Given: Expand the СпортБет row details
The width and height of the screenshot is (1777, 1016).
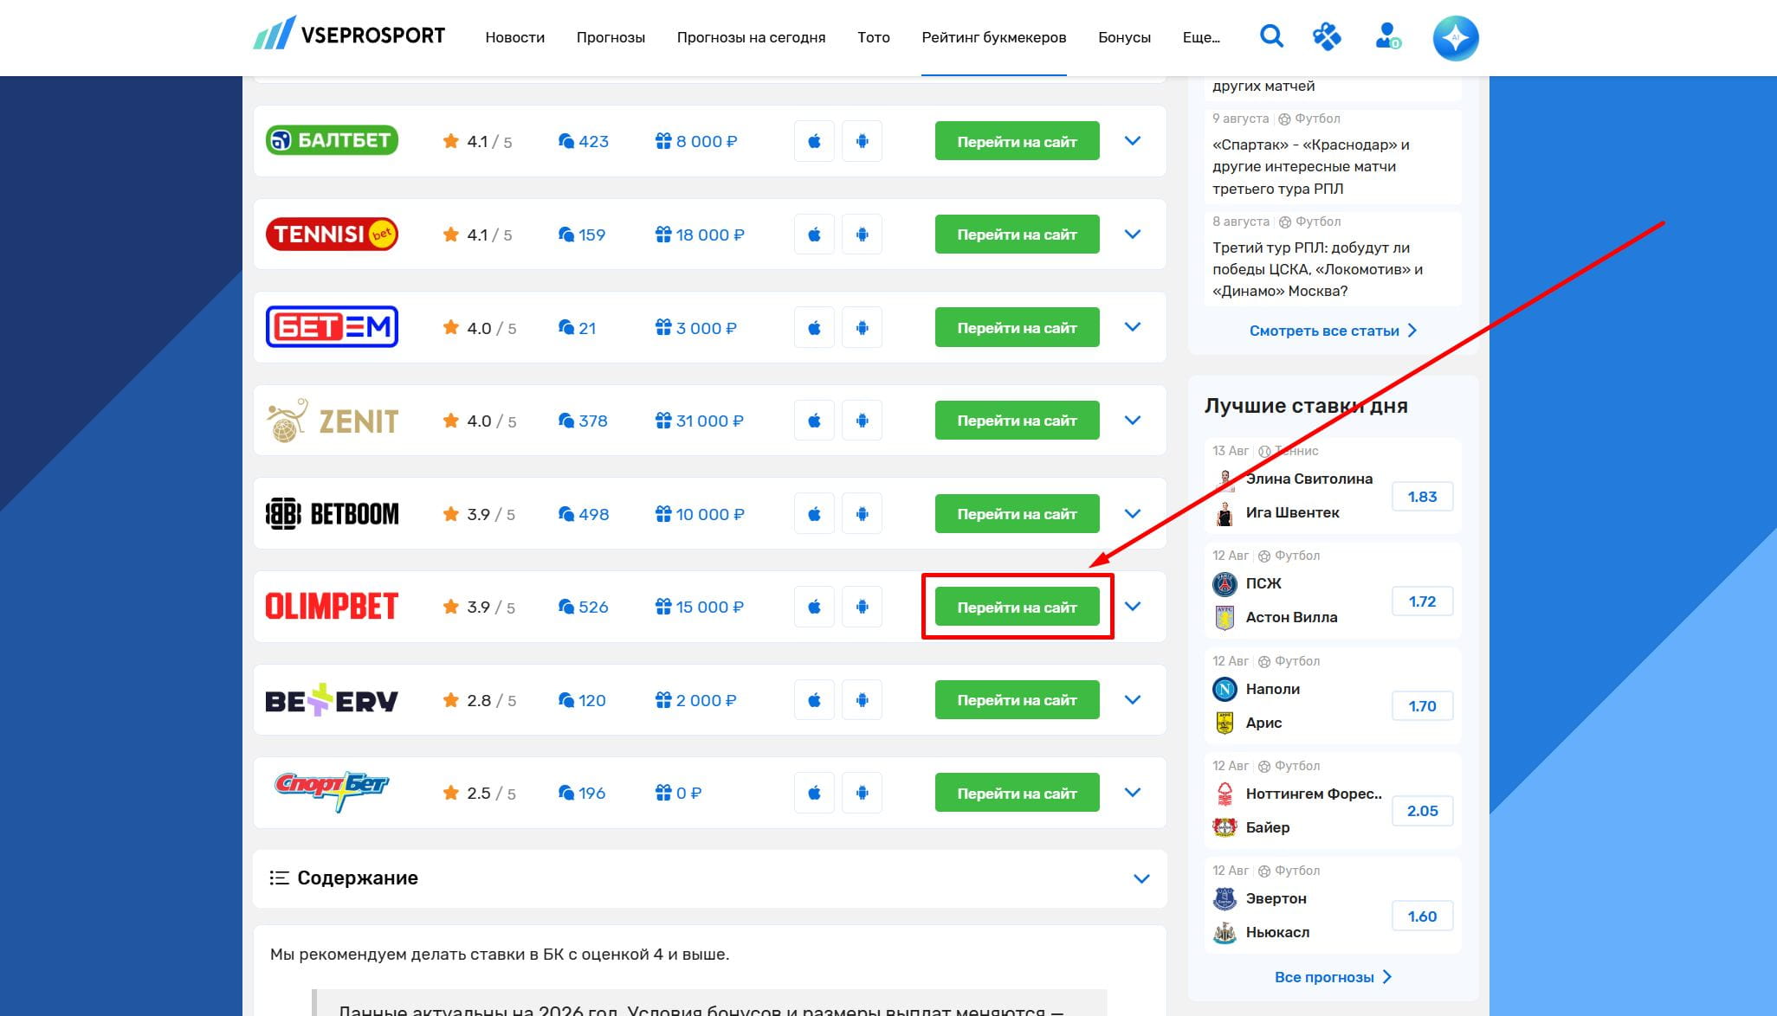Looking at the screenshot, I should tap(1133, 793).
